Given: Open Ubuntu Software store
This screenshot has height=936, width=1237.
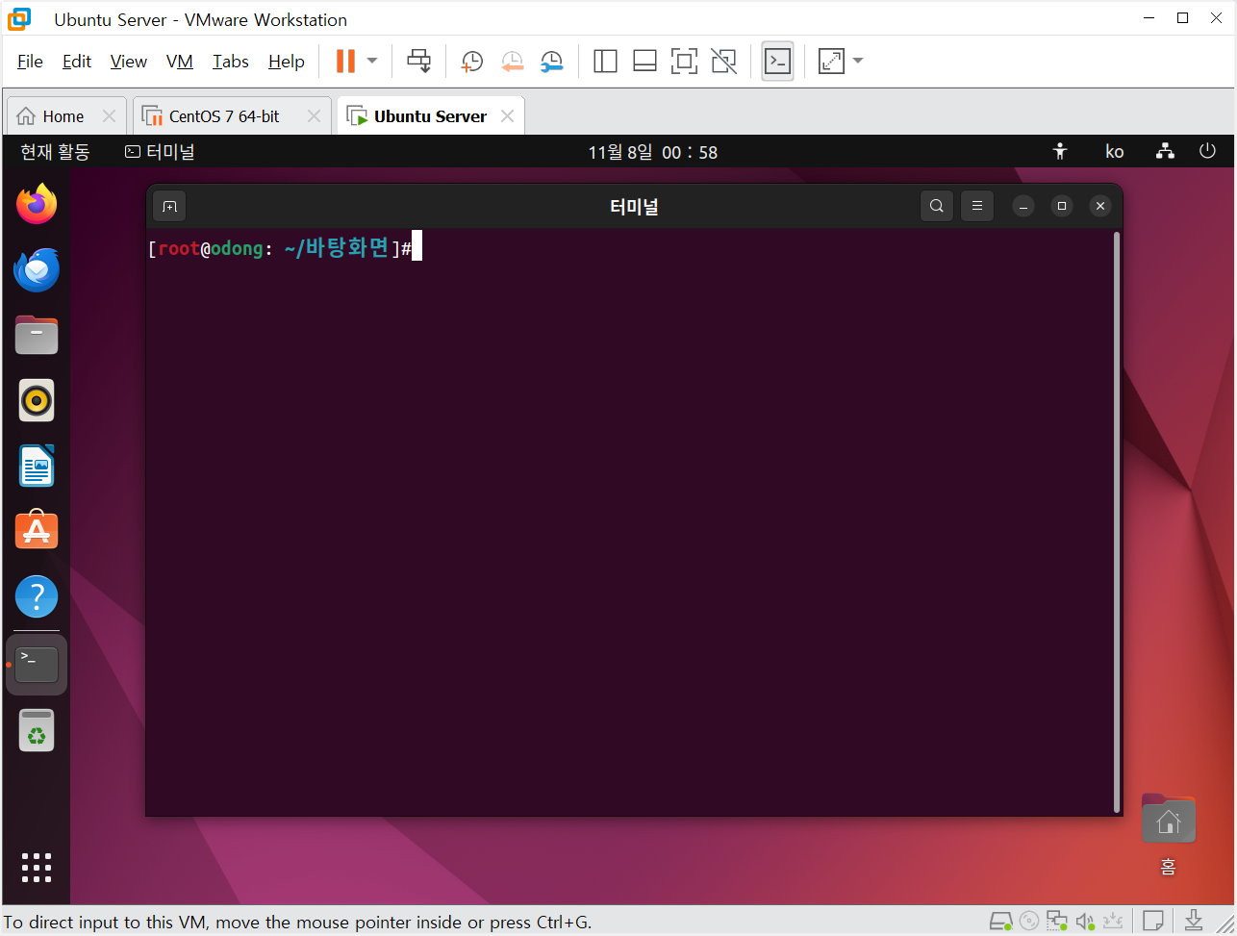Looking at the screenshot, I should click(37, 530).
